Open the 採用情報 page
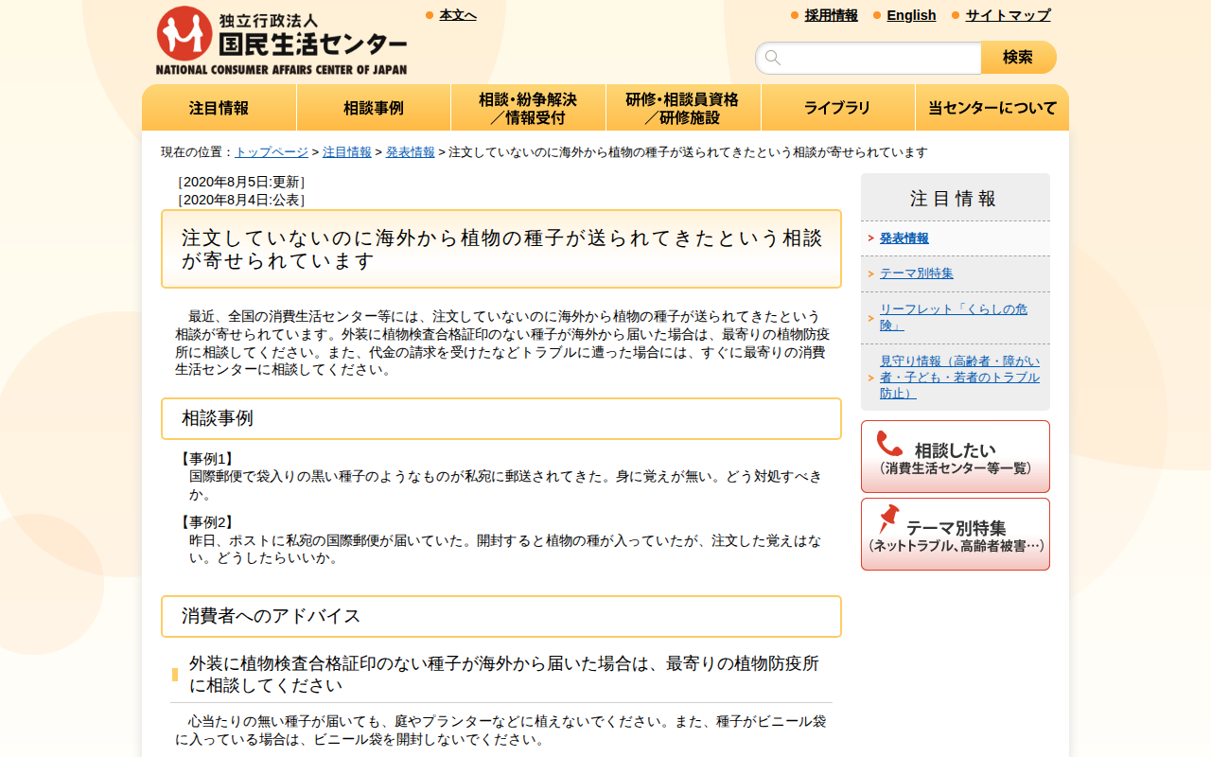This screenshot has width=1211, height=757. click(831, 15)
